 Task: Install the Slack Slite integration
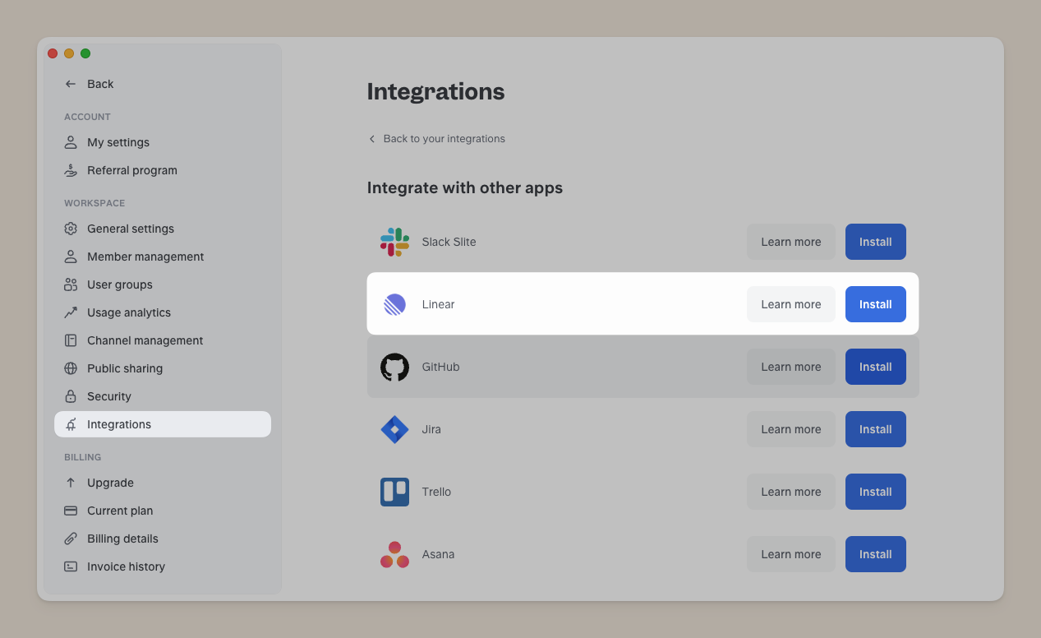point(876,242)
